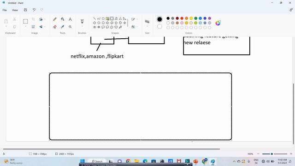Toggle the selected Rounded rectangle shape

[112, 18]
